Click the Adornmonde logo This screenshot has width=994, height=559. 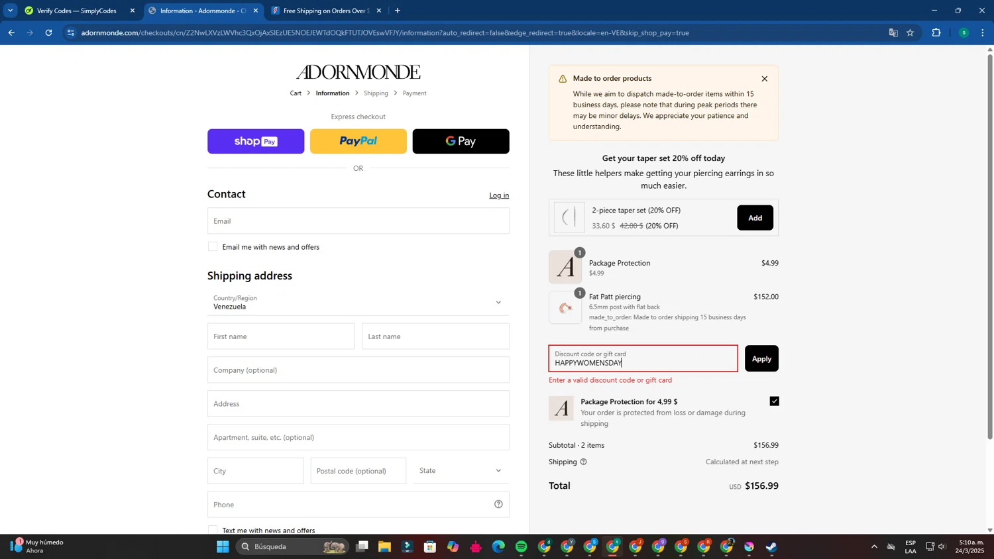click(x=359, y=72)
